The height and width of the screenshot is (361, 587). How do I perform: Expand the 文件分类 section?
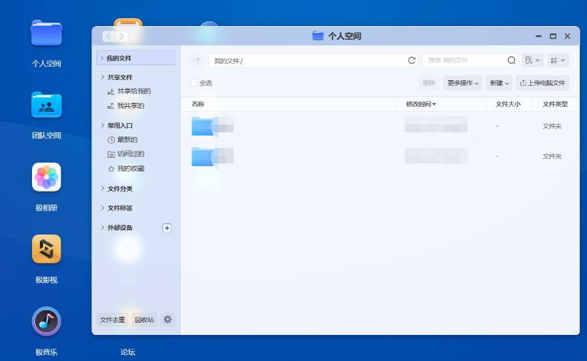pos(102,188)
